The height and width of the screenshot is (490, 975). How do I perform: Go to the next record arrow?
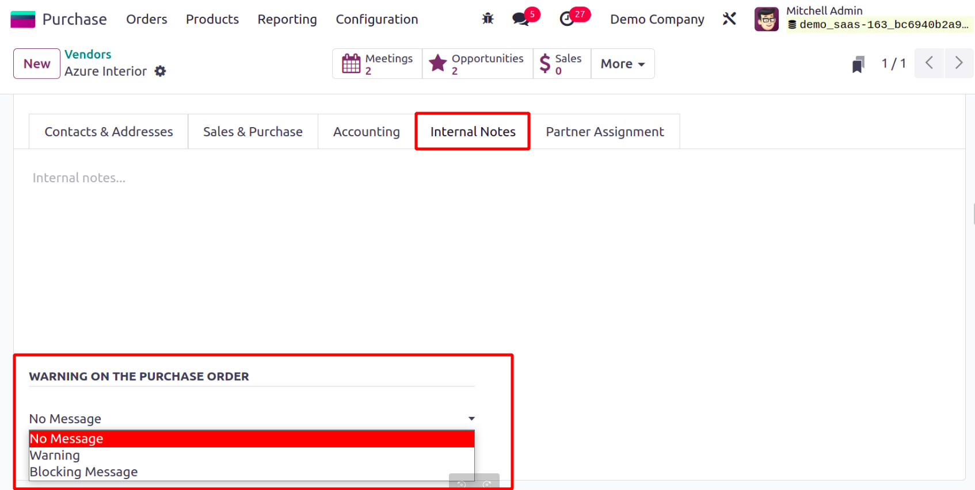[x=958, y=63]
